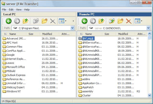Activate the Local PC panel header
The width and height of the screenshot is (153, 104).
pos(39,14)
